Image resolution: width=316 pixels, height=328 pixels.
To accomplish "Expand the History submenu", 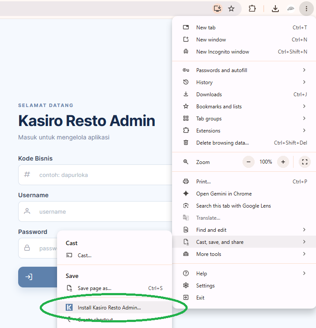I will tap(244, 82).
